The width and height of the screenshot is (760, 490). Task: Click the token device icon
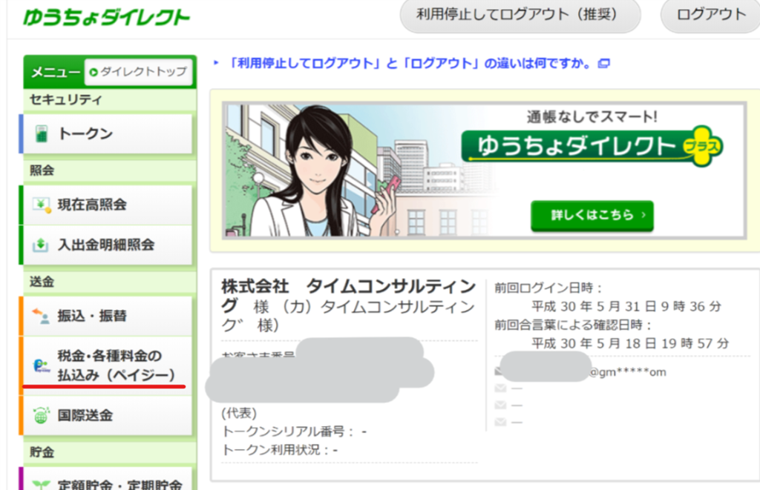[x=42, y=133]
